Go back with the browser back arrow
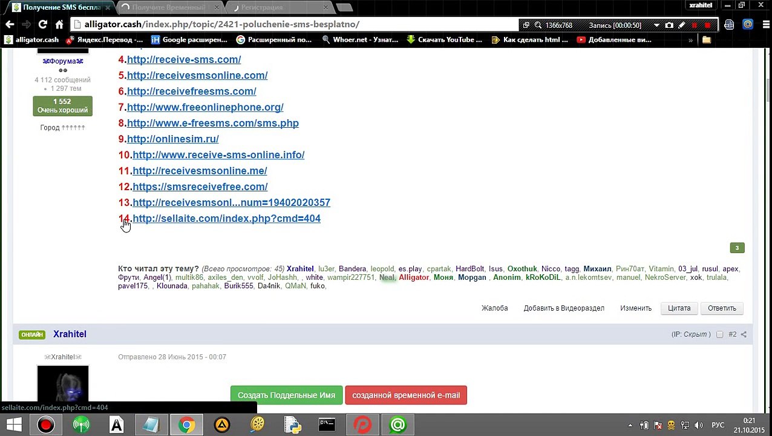 [x=10, y=25]
